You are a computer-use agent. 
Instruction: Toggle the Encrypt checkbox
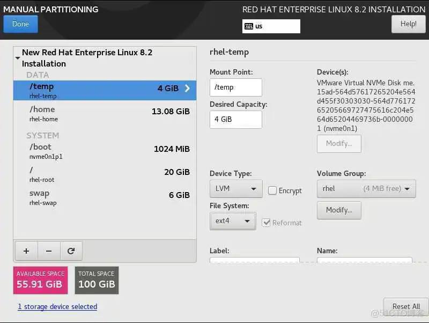[272, 190]
